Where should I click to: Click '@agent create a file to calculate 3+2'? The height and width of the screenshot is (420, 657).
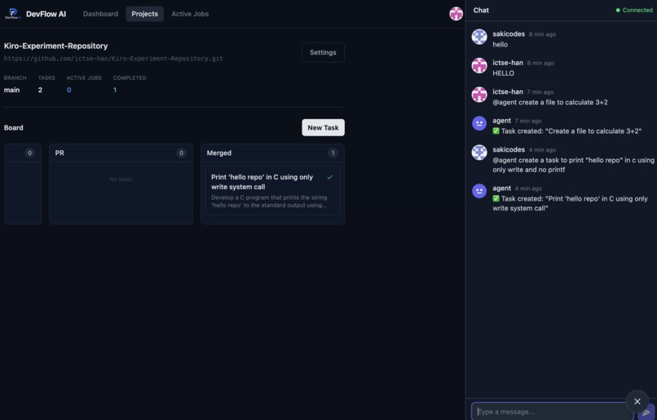[550, 102]
